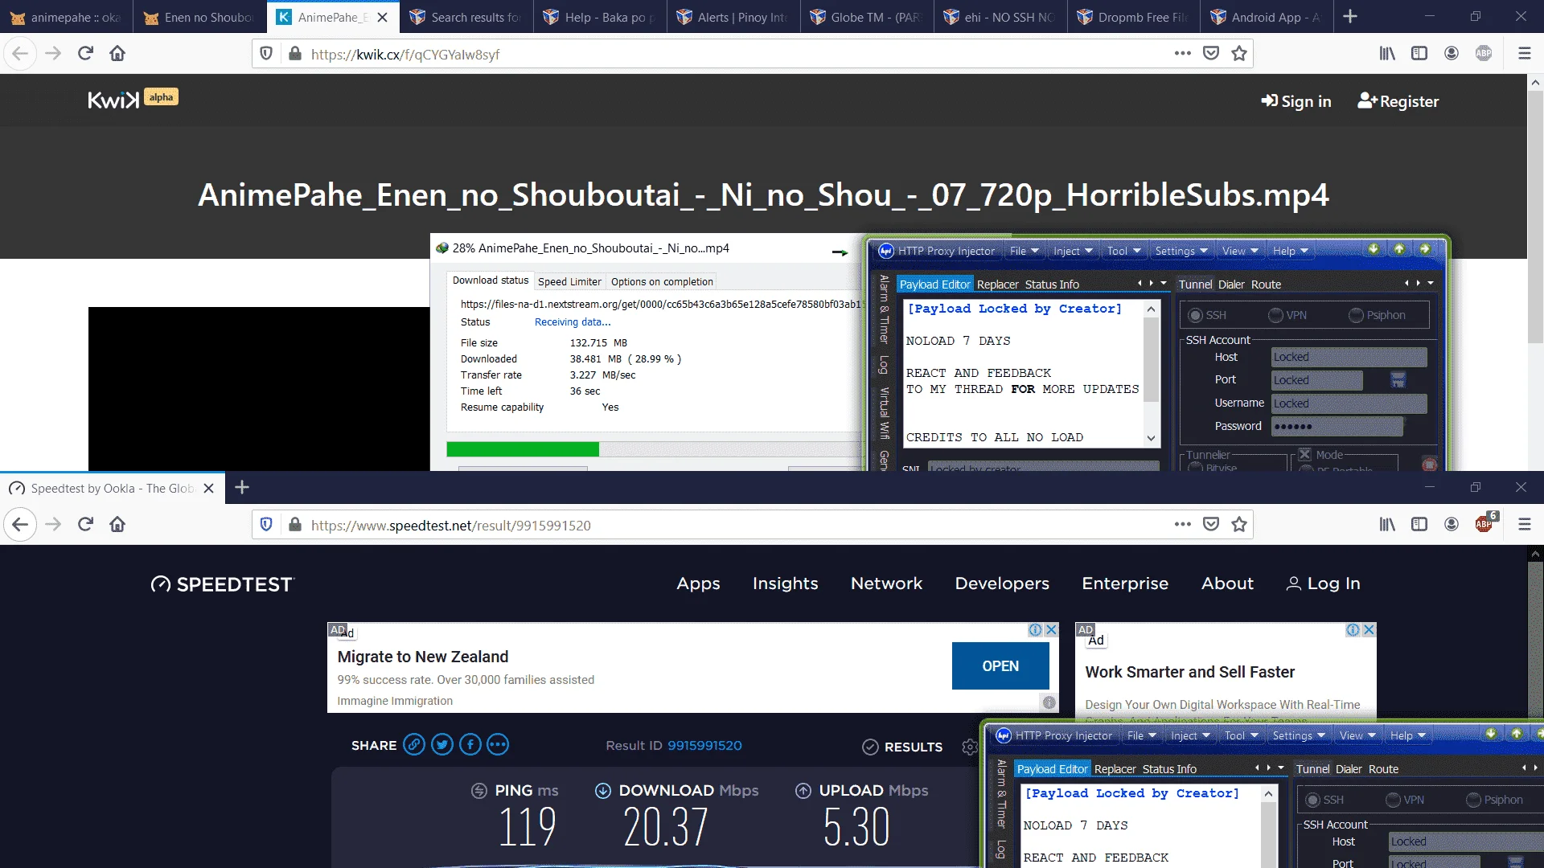1544x868 pixels.
Task: Click back arrow in Speedtest browser window
Action: (20, 524)
